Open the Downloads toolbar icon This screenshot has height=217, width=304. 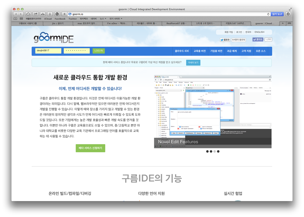pos(288,14)
